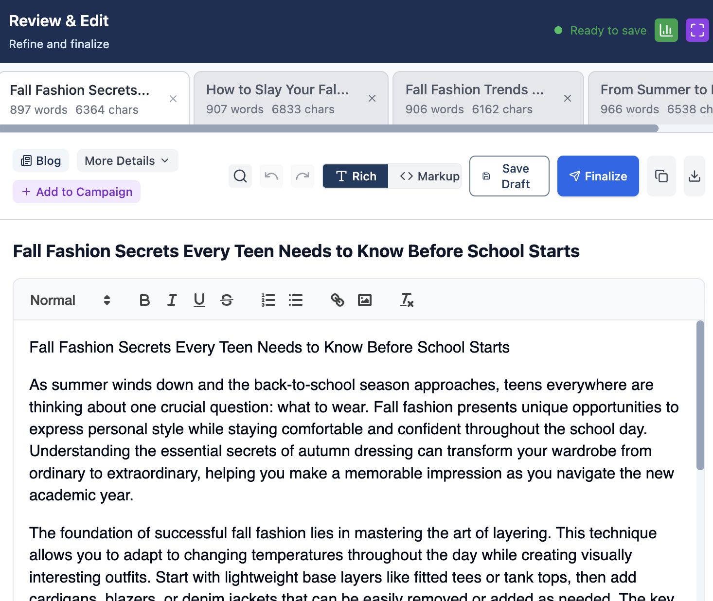This screenshot has height=601, width=713.
Task: Copy content with the copy icon
Action: tap(661, 176)
